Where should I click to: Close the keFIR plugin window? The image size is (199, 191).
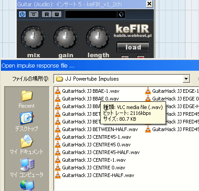click(x=149, y=4)
